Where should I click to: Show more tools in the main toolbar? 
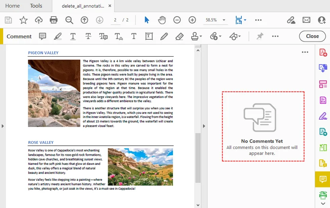tap(258, 20)
